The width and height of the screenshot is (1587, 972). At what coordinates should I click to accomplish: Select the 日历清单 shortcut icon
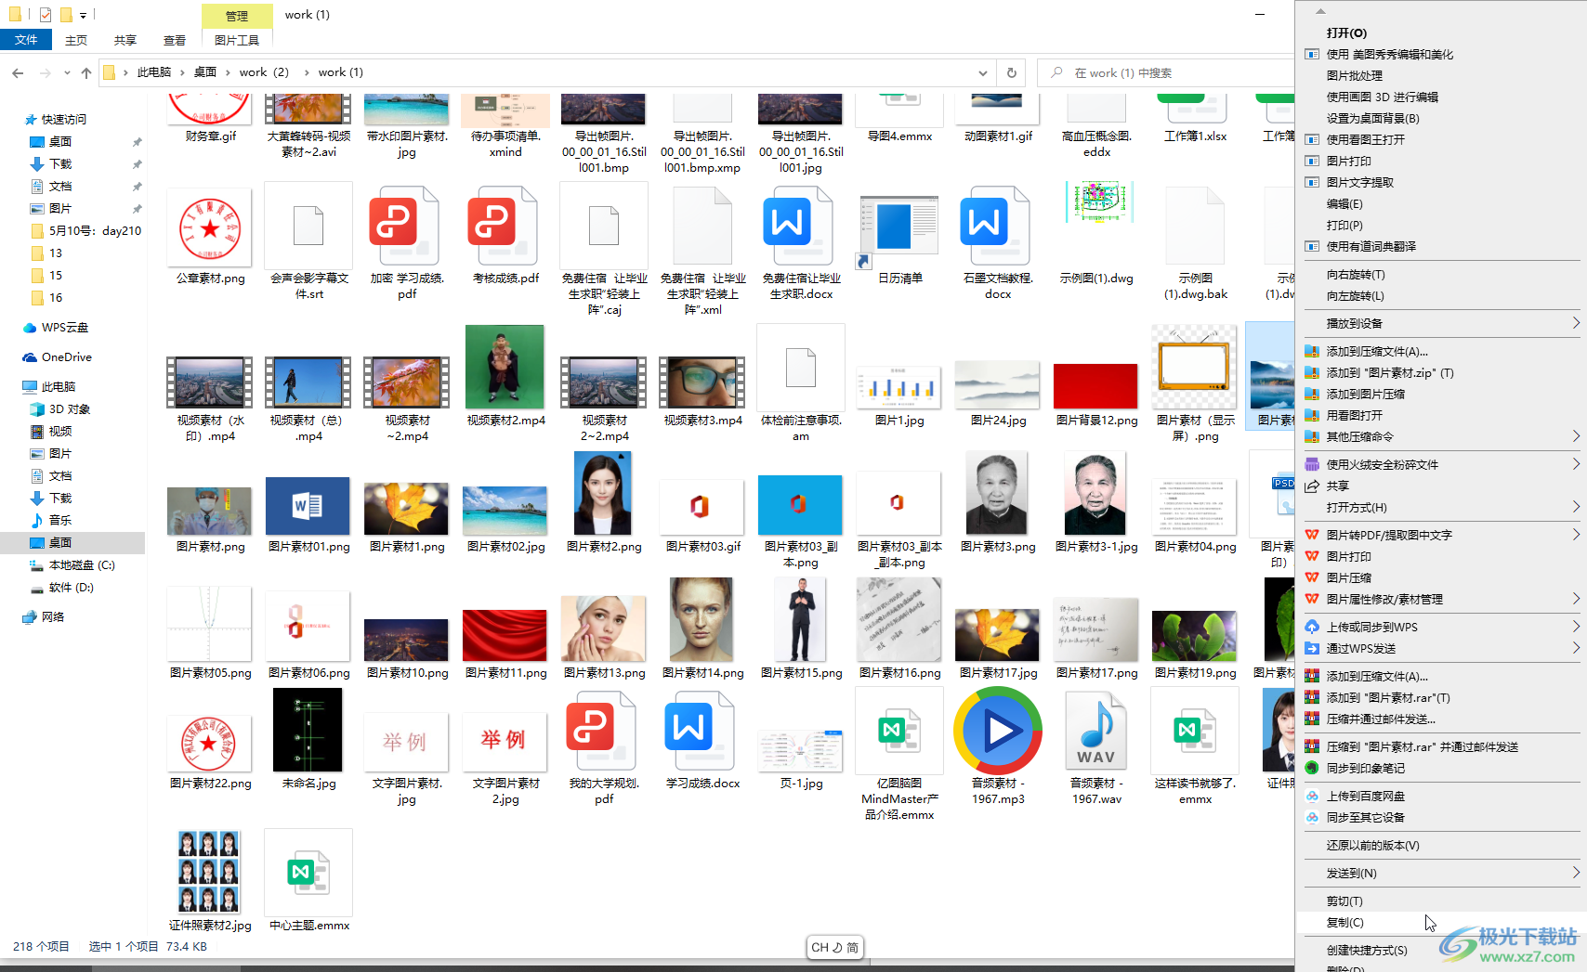[x=898, y=231]
